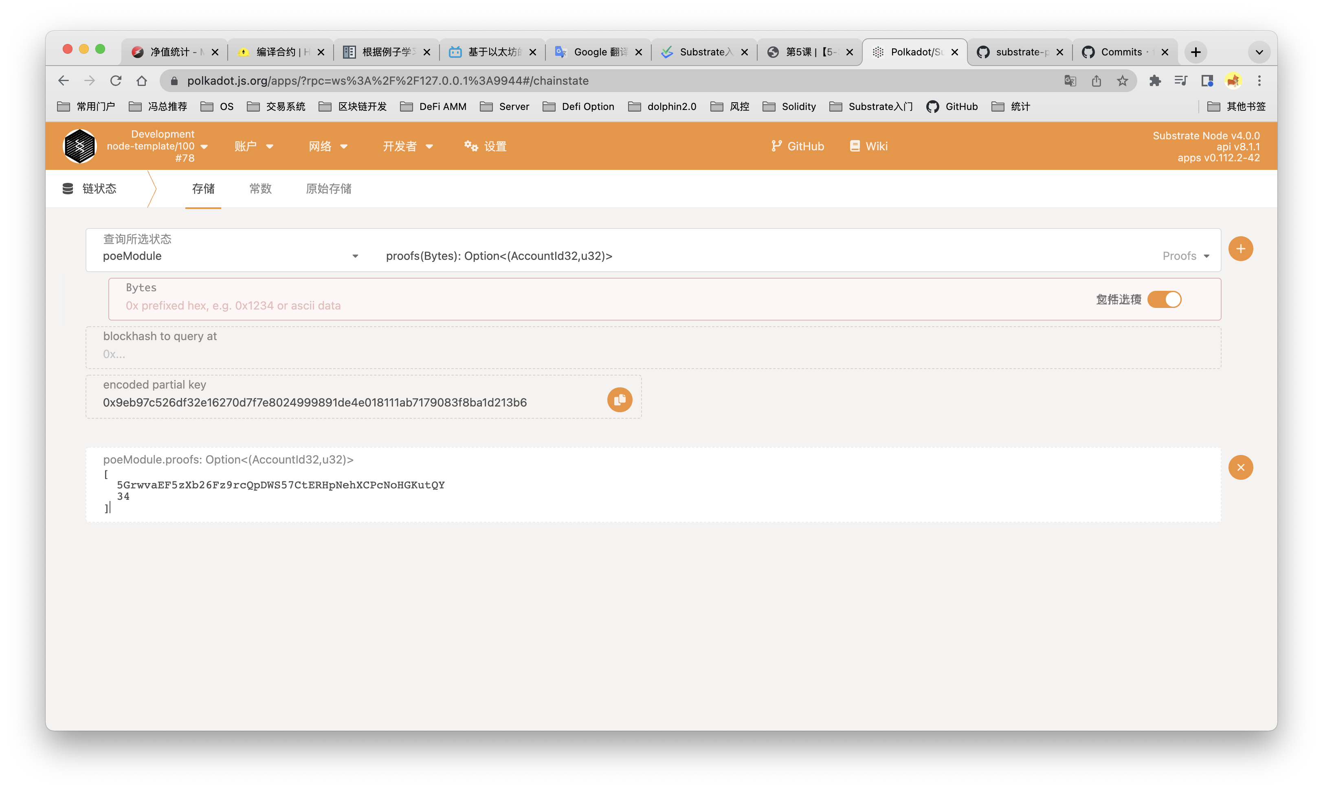
Task: Click the Polkadot node logo icon
Action: (79, 146)
